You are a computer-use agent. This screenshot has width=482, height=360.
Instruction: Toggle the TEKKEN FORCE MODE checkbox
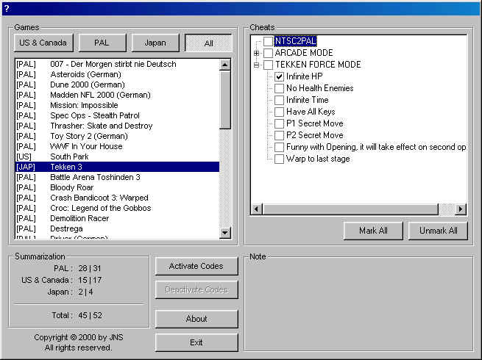coord(268,65)
